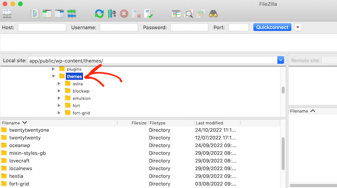Image resolution: width=337 pixels, height=188 pixels.
Task: Expand the astra folder in tree
Action: tap(59, 84)
